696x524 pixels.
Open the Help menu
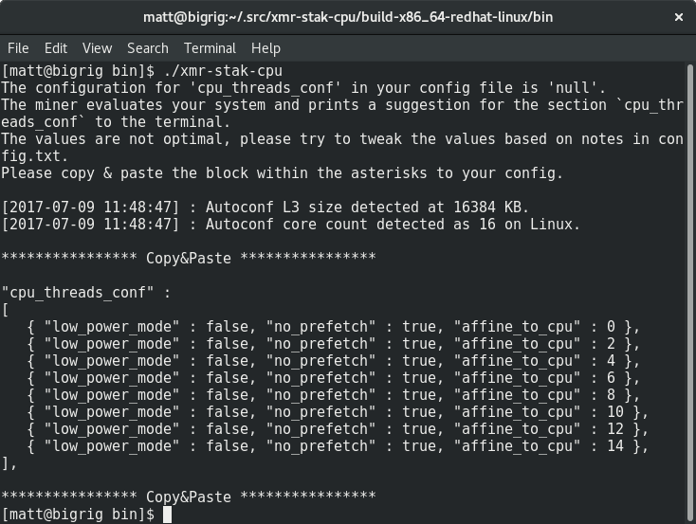[x=266, y=48]
